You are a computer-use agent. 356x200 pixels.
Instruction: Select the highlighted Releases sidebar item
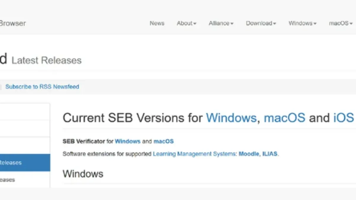pos(25,163)
